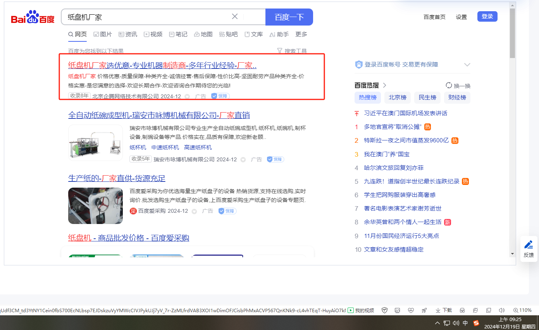Switch to the 图片 search tab
The height and width of the screenshot is (330, 539).
pos(103,34)
